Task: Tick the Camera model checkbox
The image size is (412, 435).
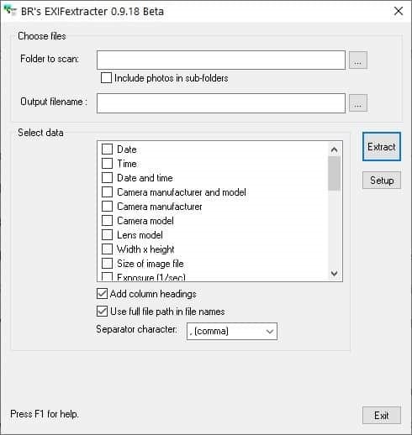Action: pos(107,221)
